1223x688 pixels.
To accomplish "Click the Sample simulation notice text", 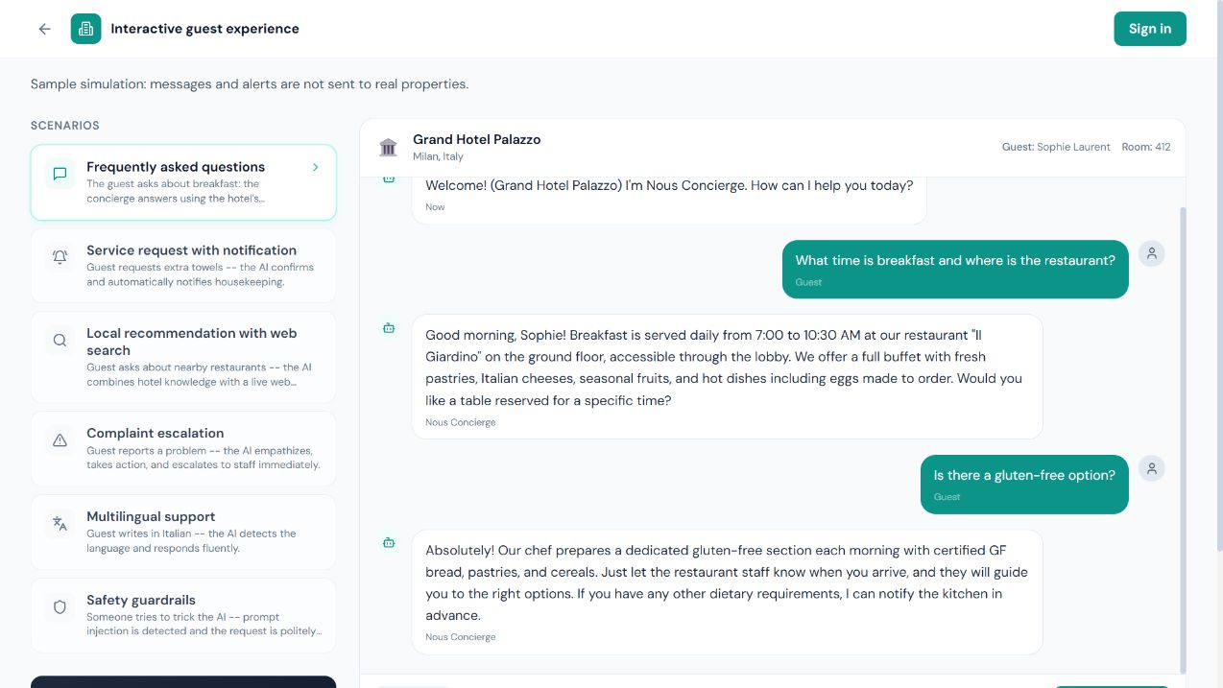I will (250, 84).
